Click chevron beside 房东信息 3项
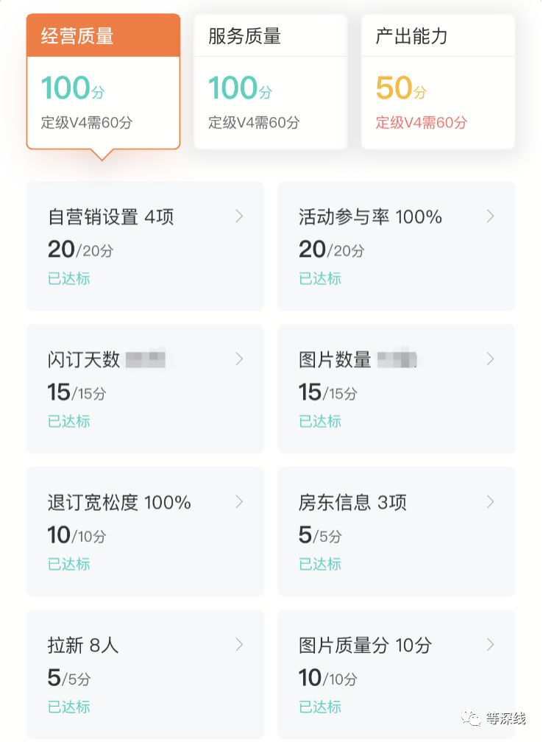Viewport: 543px width, 742px height. (x=491, y=502)
